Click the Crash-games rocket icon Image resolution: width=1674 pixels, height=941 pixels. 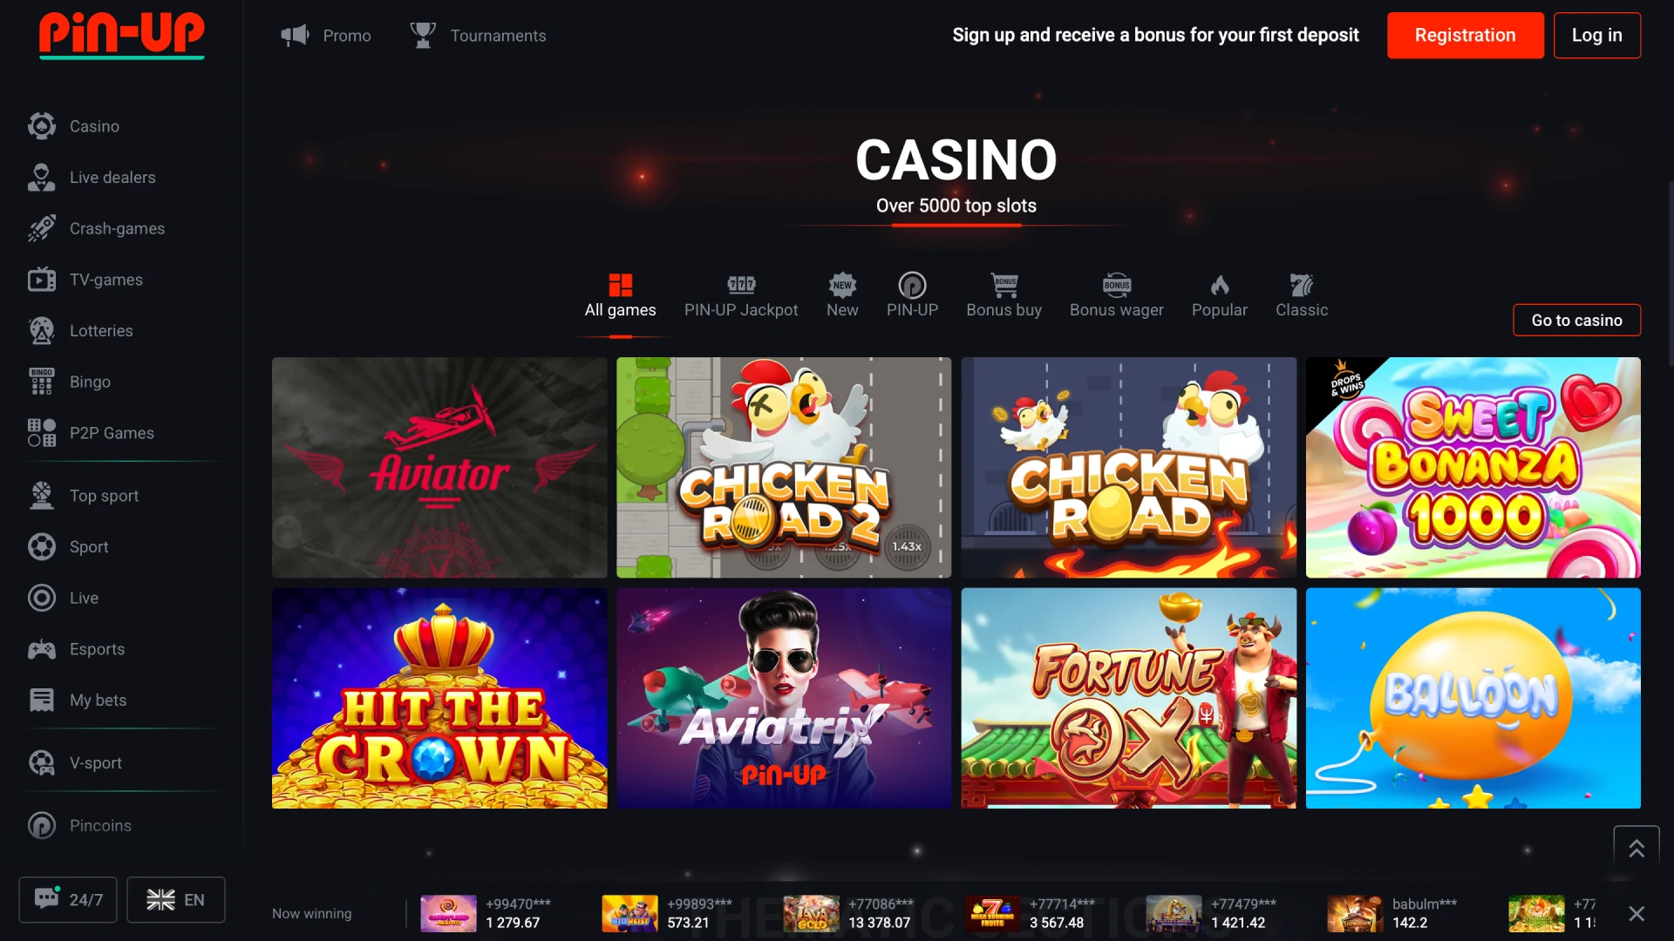[x=41, y=228]
